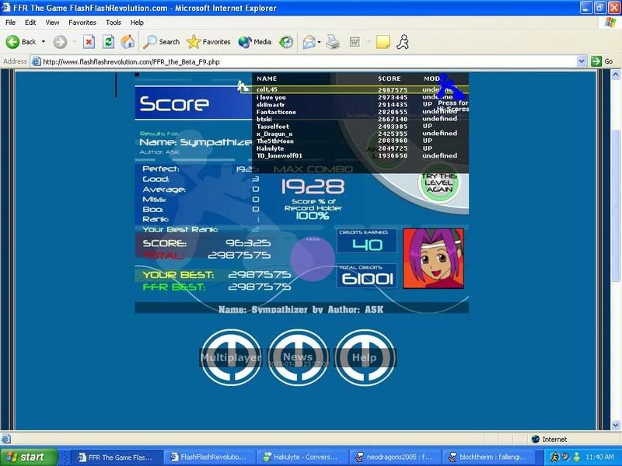Open the Favorites menu
Image resolution: width=622 pixels, height=466 pixels.
(82, 23)
